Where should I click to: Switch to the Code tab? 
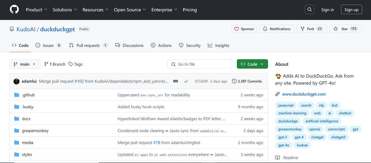20,45
